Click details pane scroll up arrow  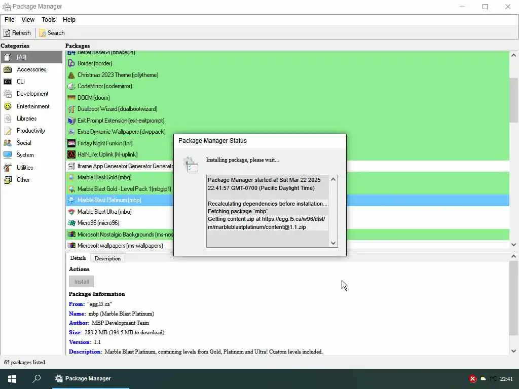513,256
